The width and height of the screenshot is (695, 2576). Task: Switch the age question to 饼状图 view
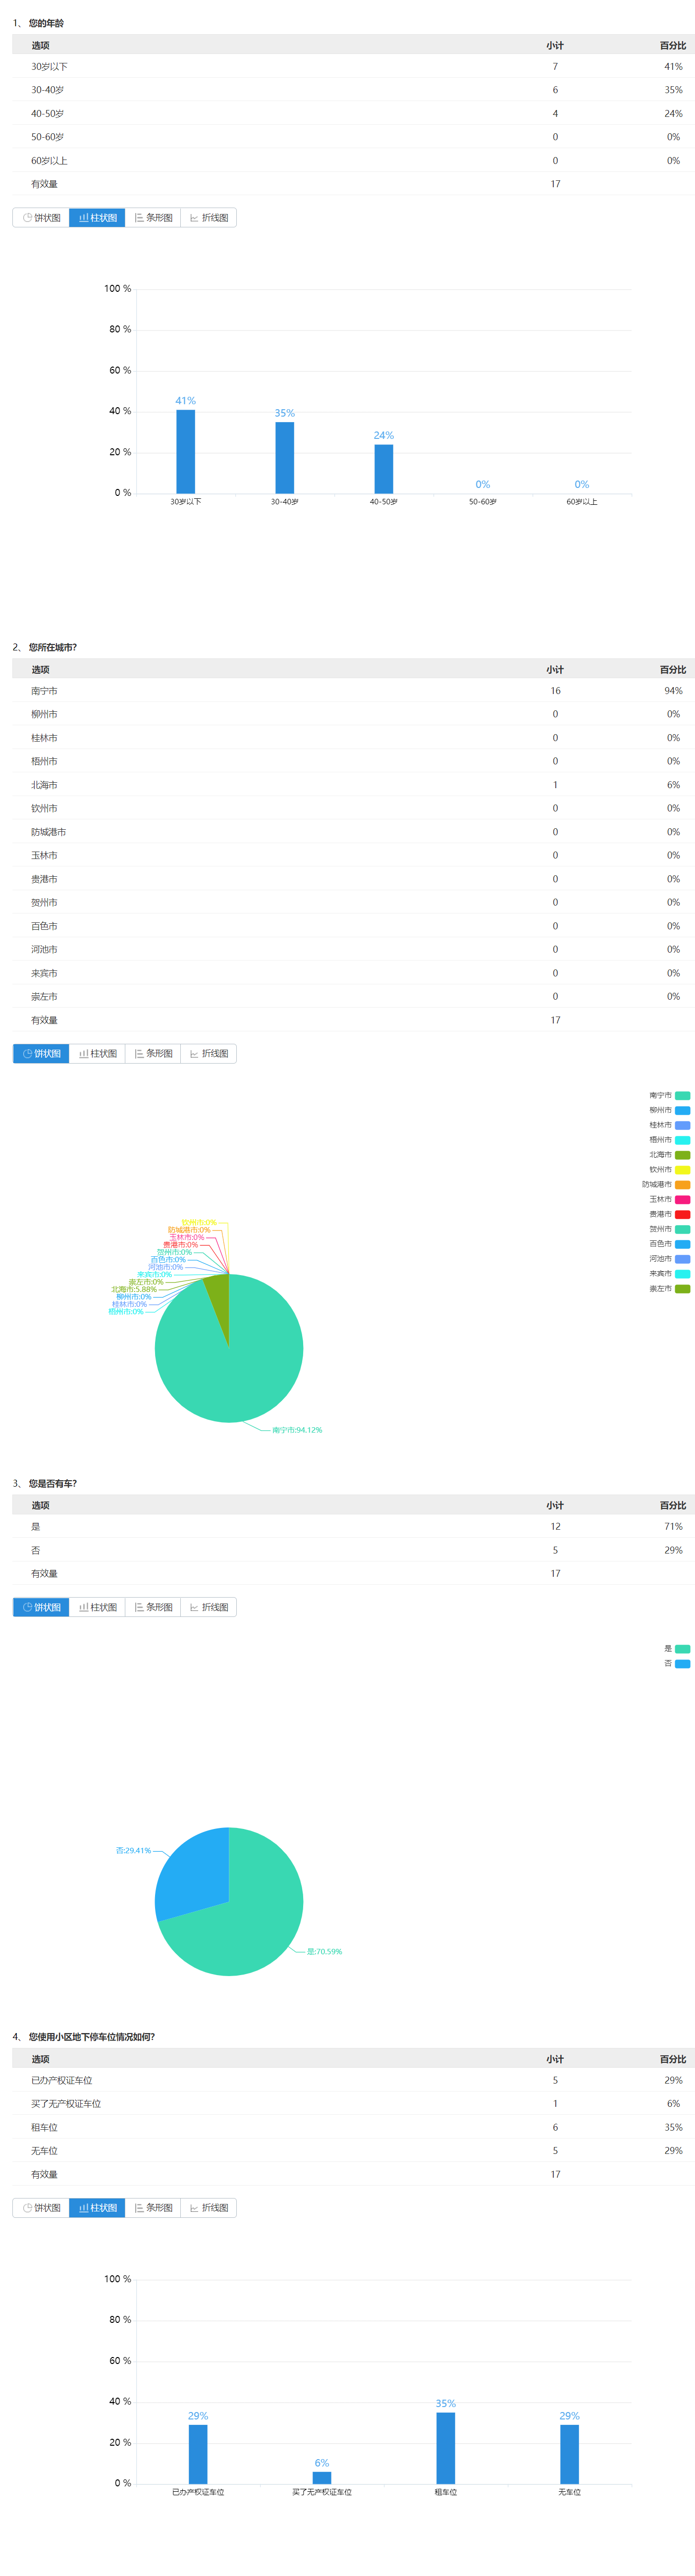click(41, 218)
